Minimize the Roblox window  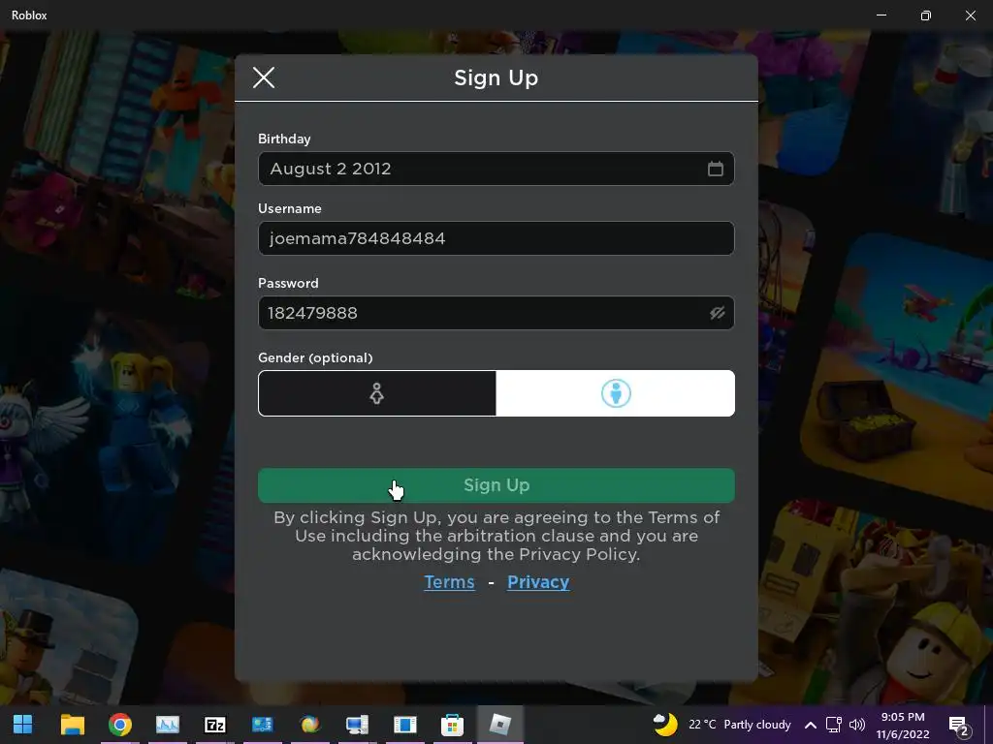point(881,15)
